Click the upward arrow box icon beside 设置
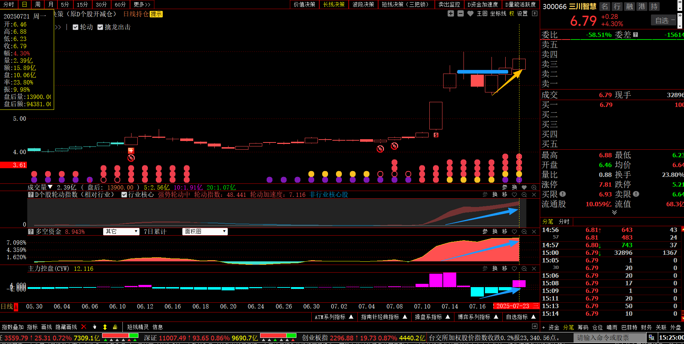This screenshot has width=684, height=344. click(535, 13)
